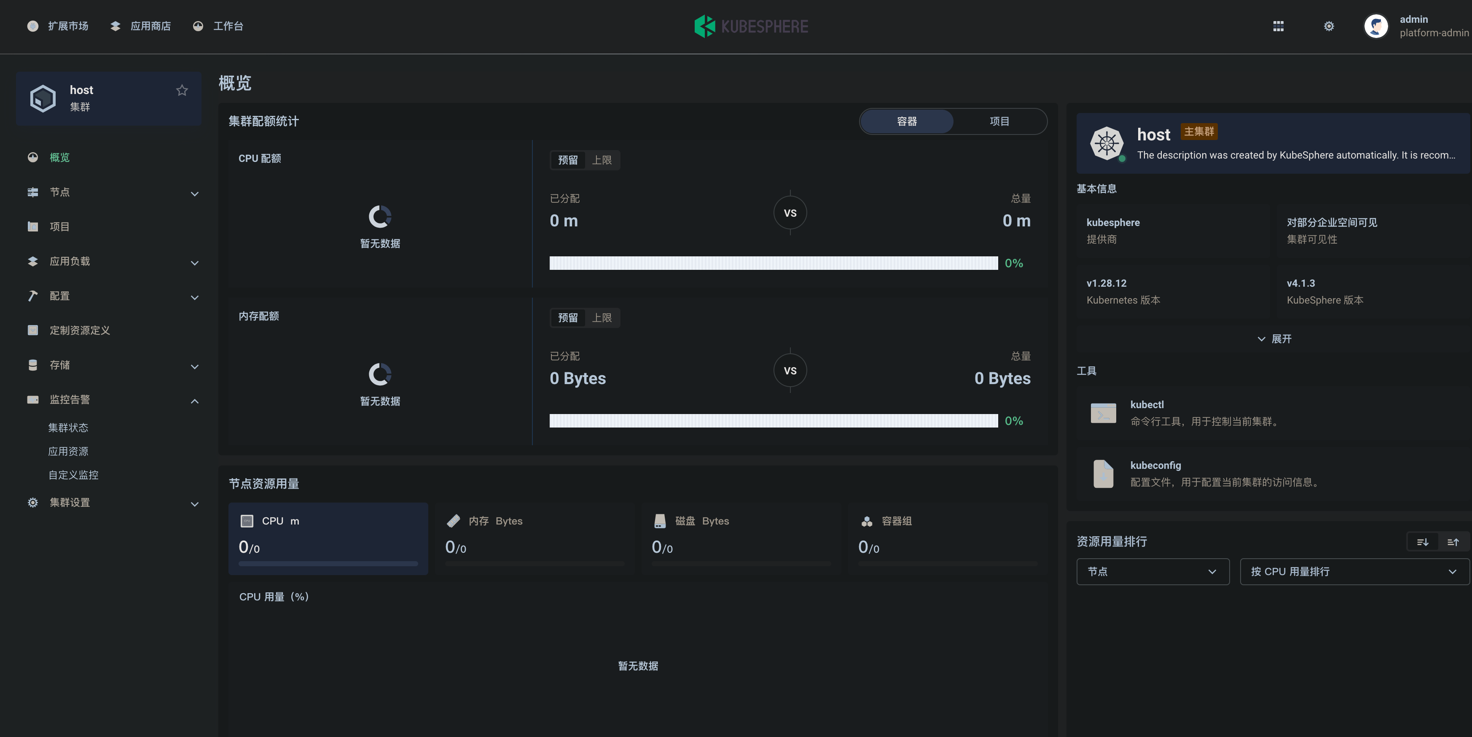Select 上限 for CPU quota
The width and height of the screenshot is (1472, 737).
602,160
